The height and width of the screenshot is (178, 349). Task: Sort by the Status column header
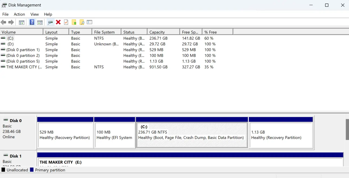(134, 32)
